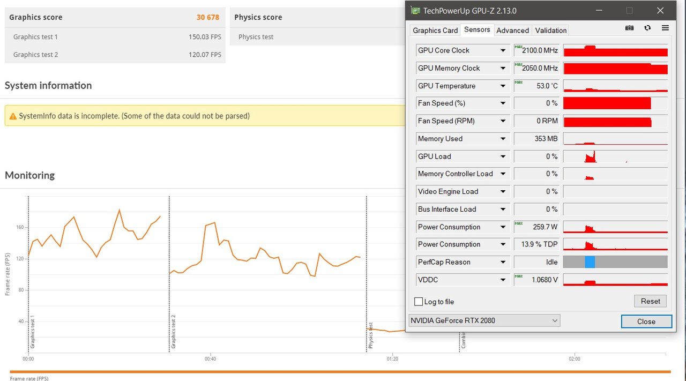Expand the GPU Temperature sensor dropdown
The height and width of the screenshot is (381, 686).
pos(503,86)
